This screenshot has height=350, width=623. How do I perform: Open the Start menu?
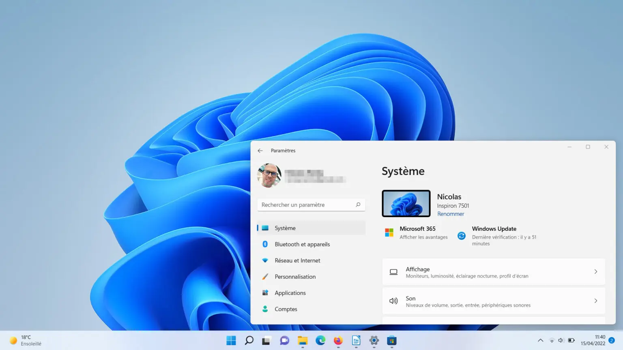231,341
